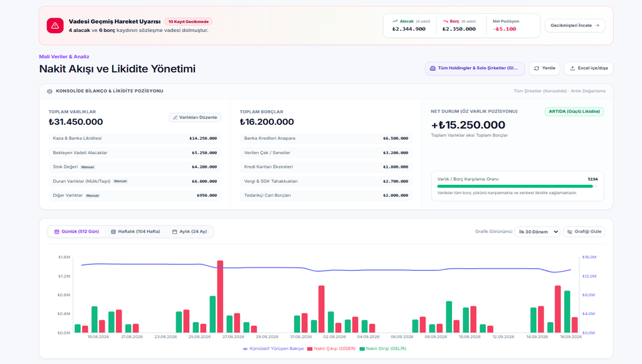Image resolution: width=642 pixels, height=364 pixels.
Task: Click the calendar icon in Günlük tab
Action: pos(57,231)
